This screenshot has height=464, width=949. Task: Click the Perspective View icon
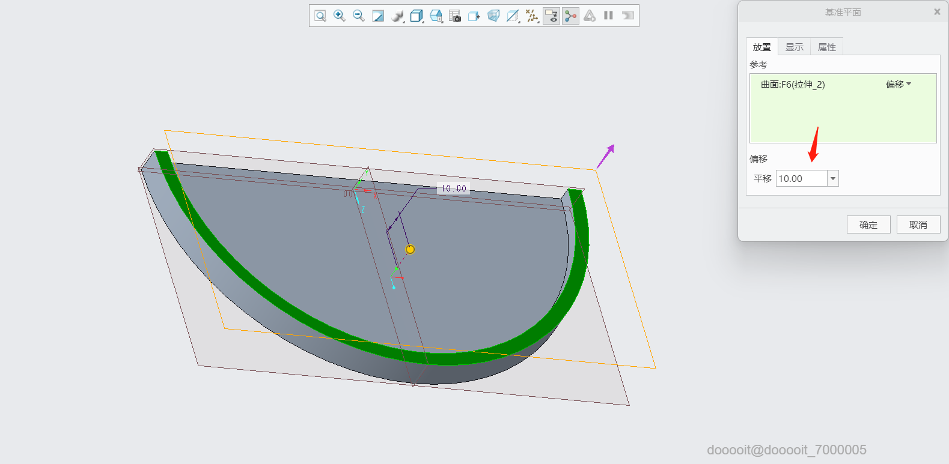click(493, 16)
